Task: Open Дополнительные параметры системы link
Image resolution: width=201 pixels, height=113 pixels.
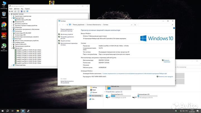Action: pyautogui.click(x=69, y=44)
